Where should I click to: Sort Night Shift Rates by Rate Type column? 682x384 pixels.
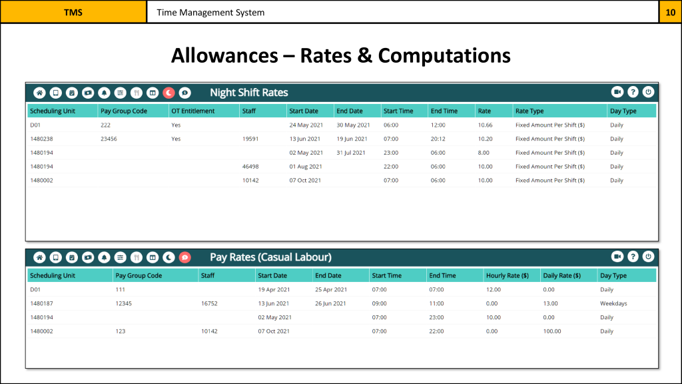click(529, 111)
